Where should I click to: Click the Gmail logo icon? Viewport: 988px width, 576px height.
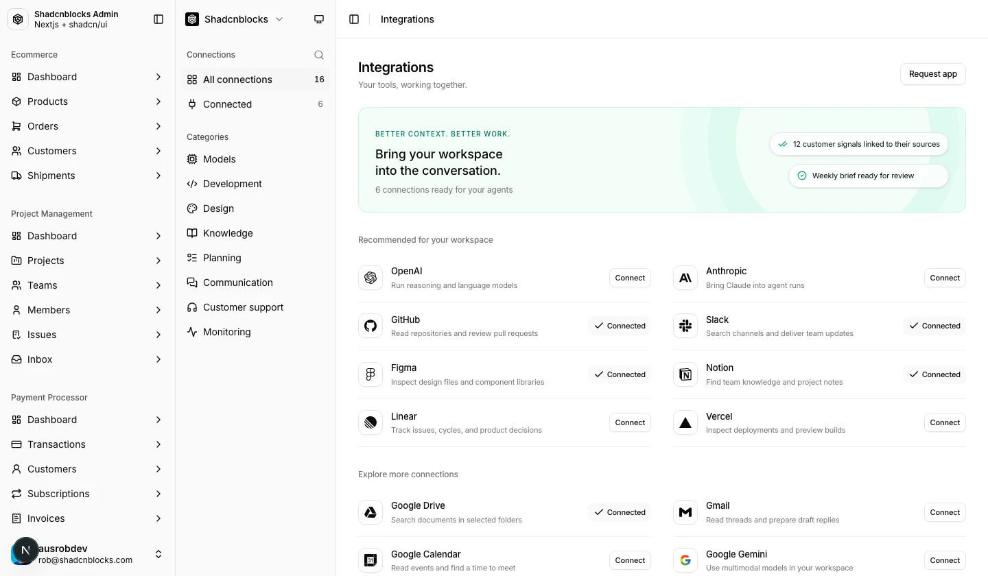coord(685,512)
